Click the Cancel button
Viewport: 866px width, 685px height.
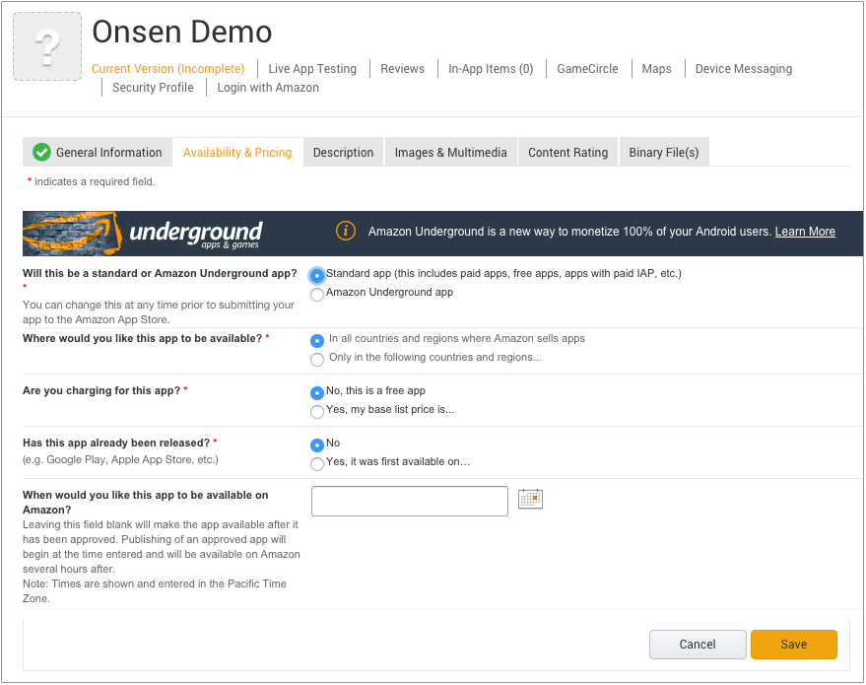698,645
